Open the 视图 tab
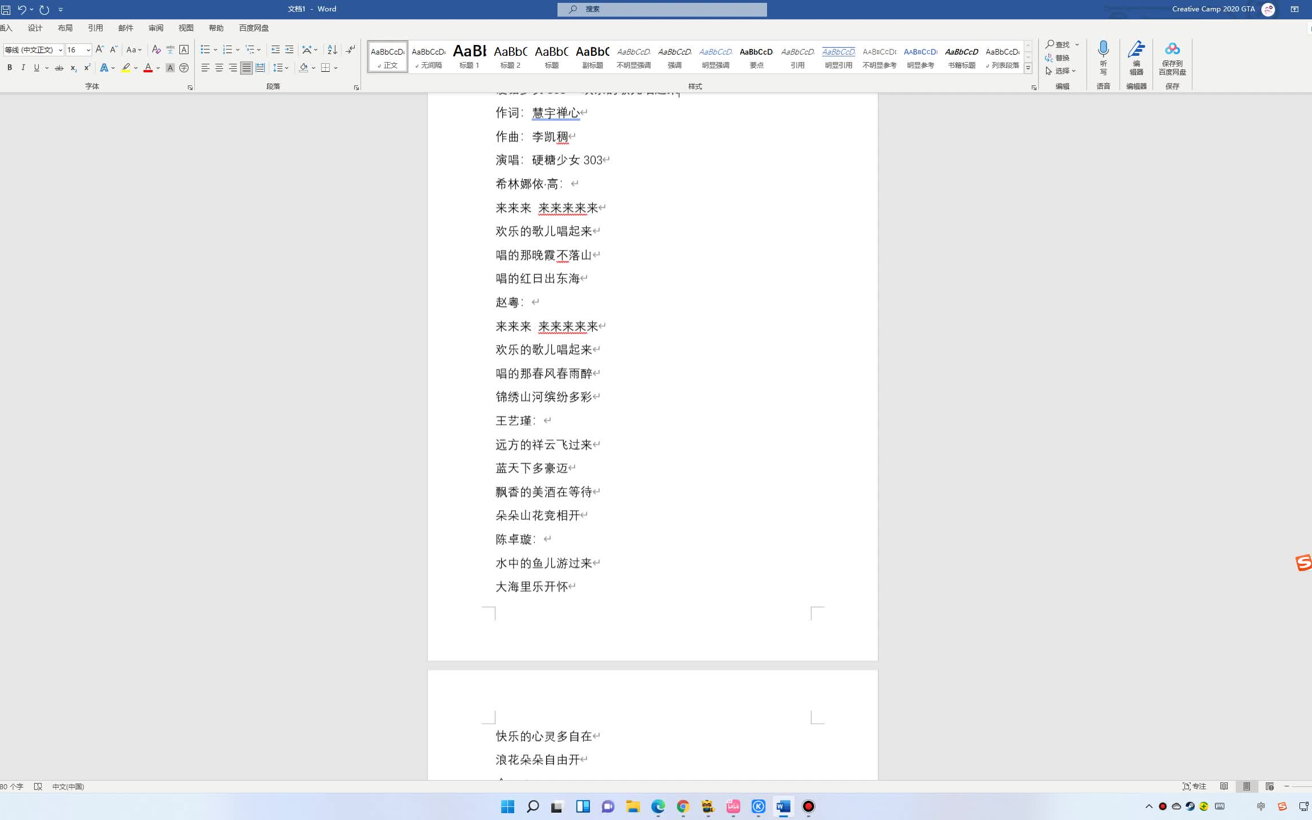1312x820 pixels. [x=186, y=28]
